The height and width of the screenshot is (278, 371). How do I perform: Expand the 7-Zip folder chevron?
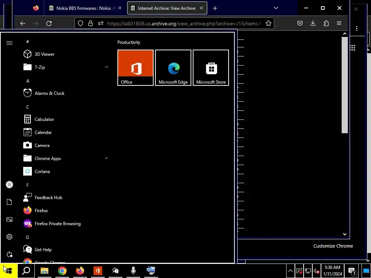107,67
